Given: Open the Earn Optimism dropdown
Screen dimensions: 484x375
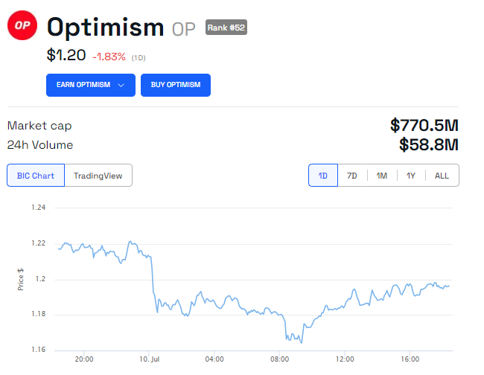Looking at the screenshot, I should (90, 85).
